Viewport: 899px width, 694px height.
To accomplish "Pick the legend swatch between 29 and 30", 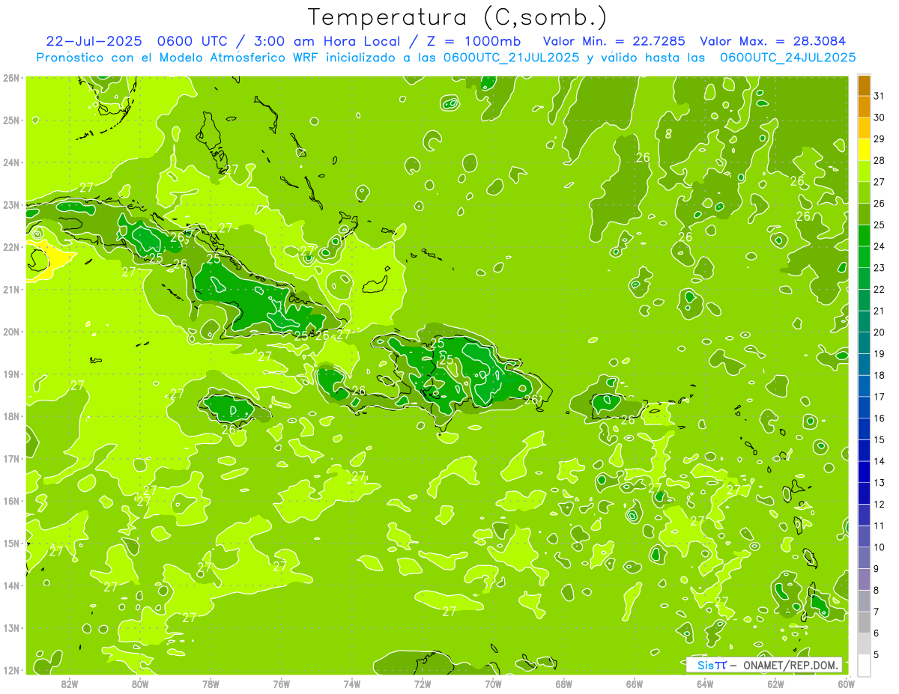I will [x=864, y=129].
